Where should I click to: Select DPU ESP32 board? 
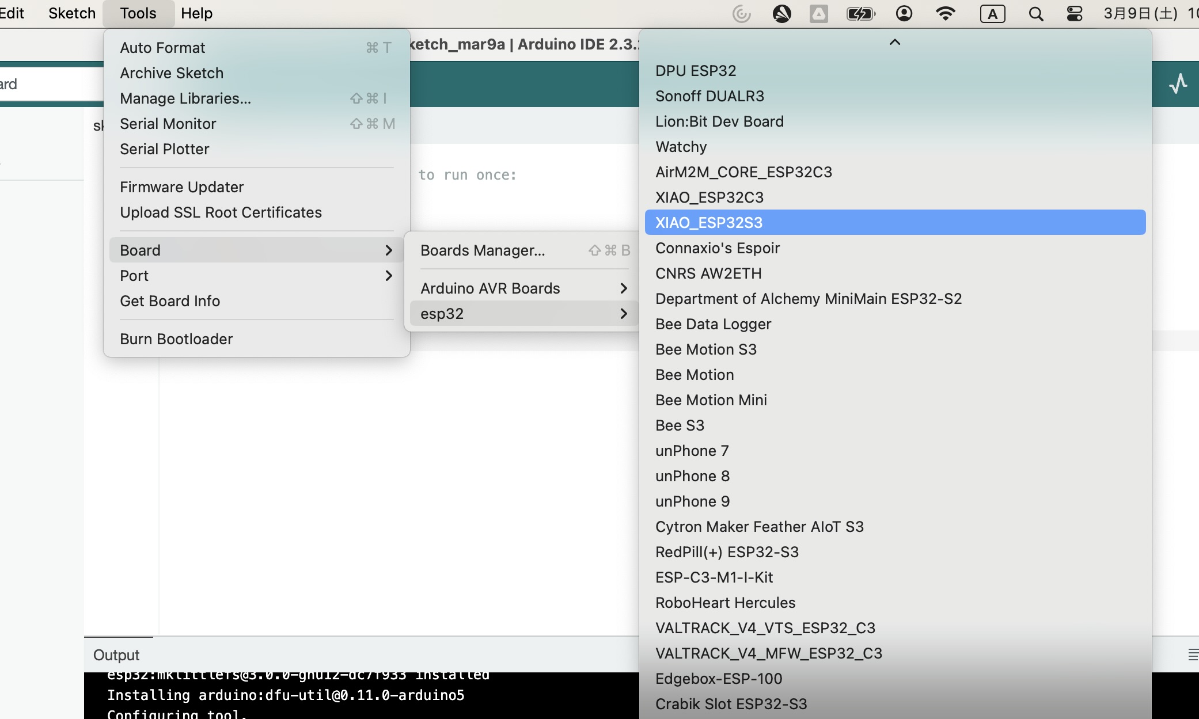[x=895, y=70]
